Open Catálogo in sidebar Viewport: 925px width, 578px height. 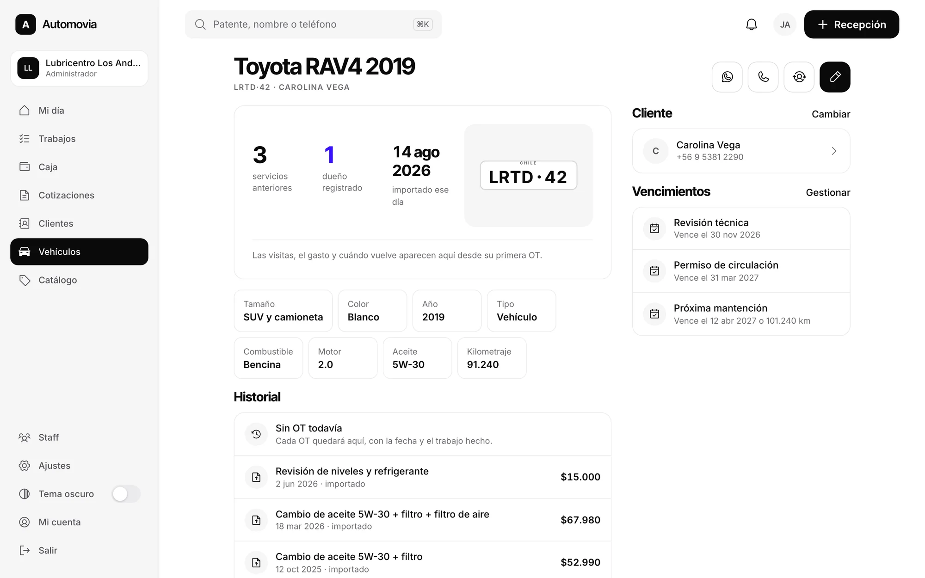click(x=79, y=280)
